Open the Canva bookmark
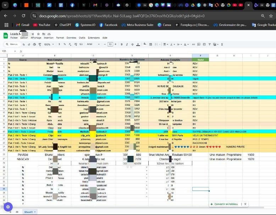This screenshot has width=276, height=215. 164,25
